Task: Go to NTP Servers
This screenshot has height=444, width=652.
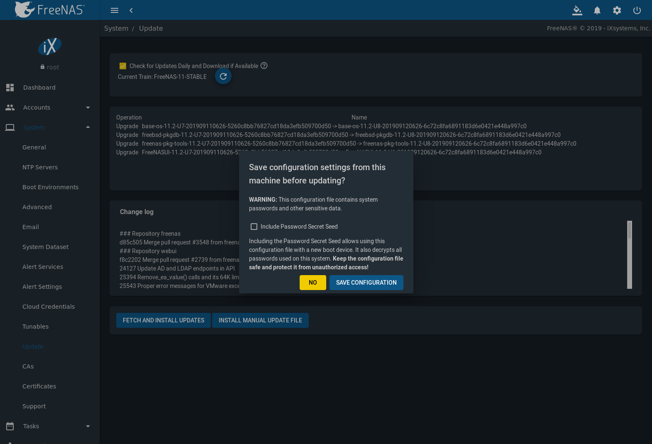Action: coord(40,167)
